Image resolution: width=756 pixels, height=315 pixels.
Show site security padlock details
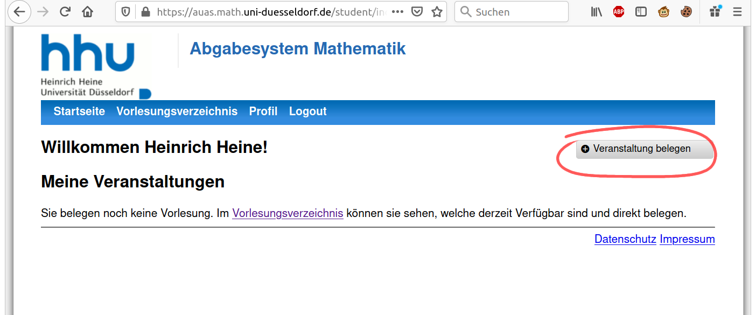tap(144, 12)
